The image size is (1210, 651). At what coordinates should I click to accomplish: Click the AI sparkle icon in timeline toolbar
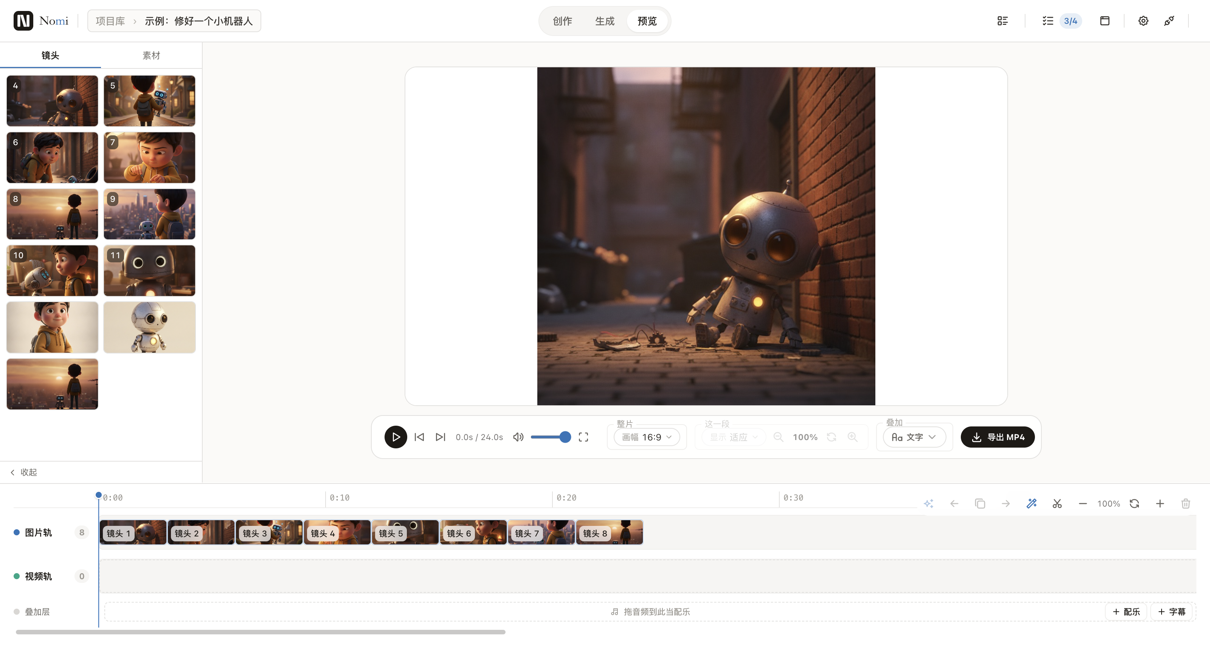[929, 504]
